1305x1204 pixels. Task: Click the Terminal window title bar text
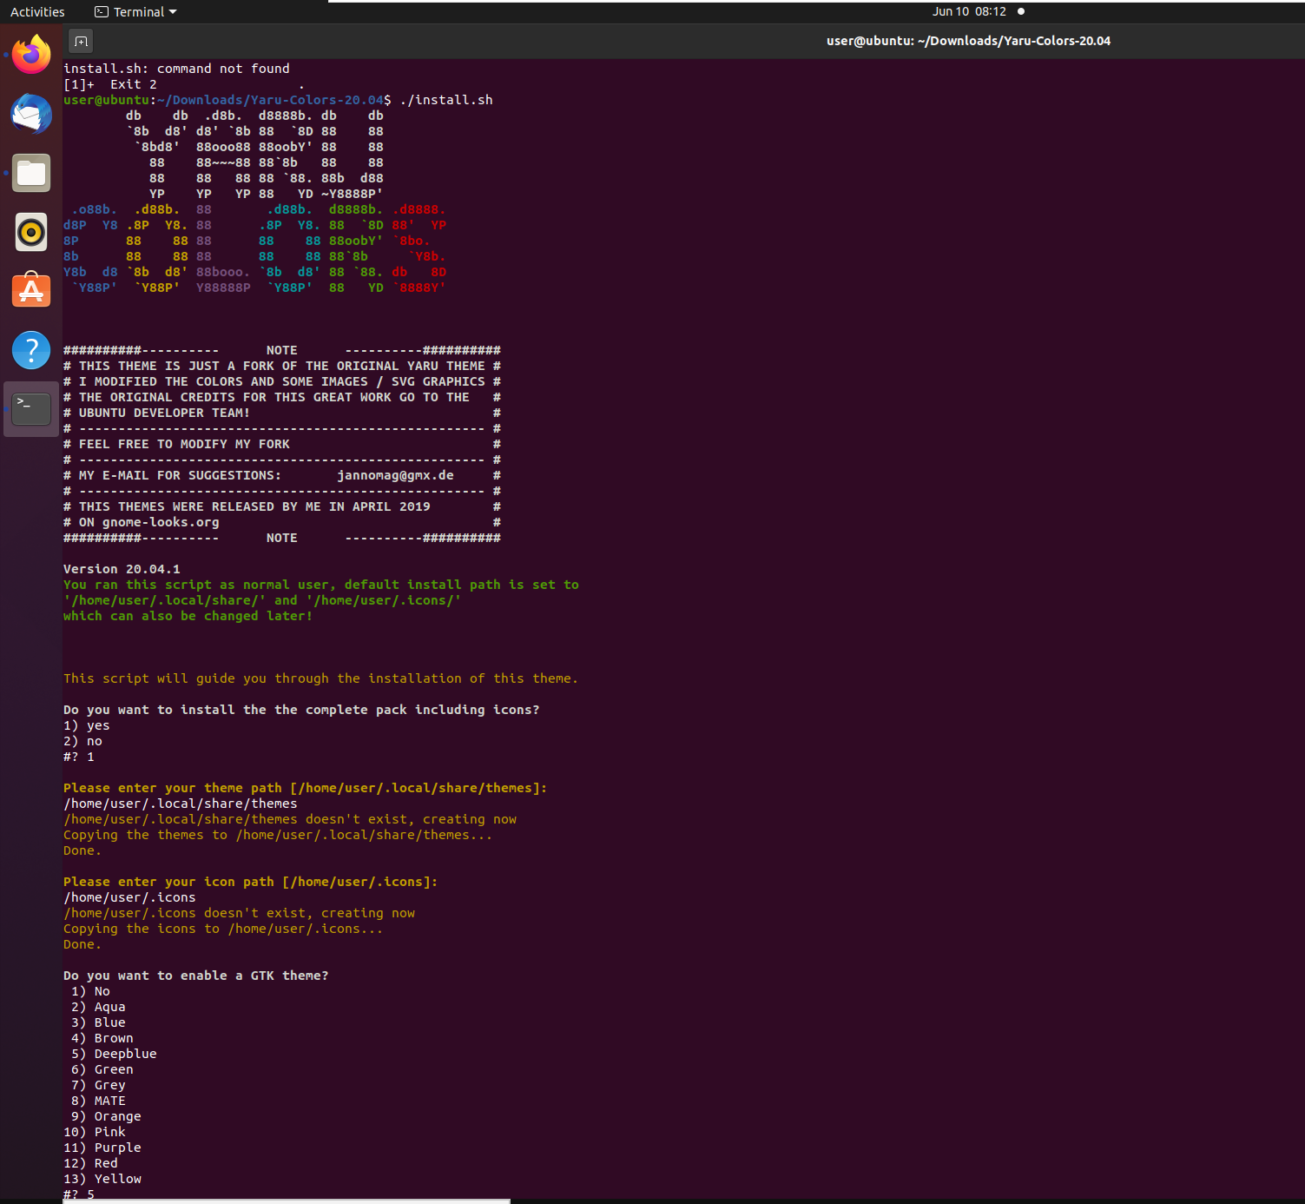(968, 41)
